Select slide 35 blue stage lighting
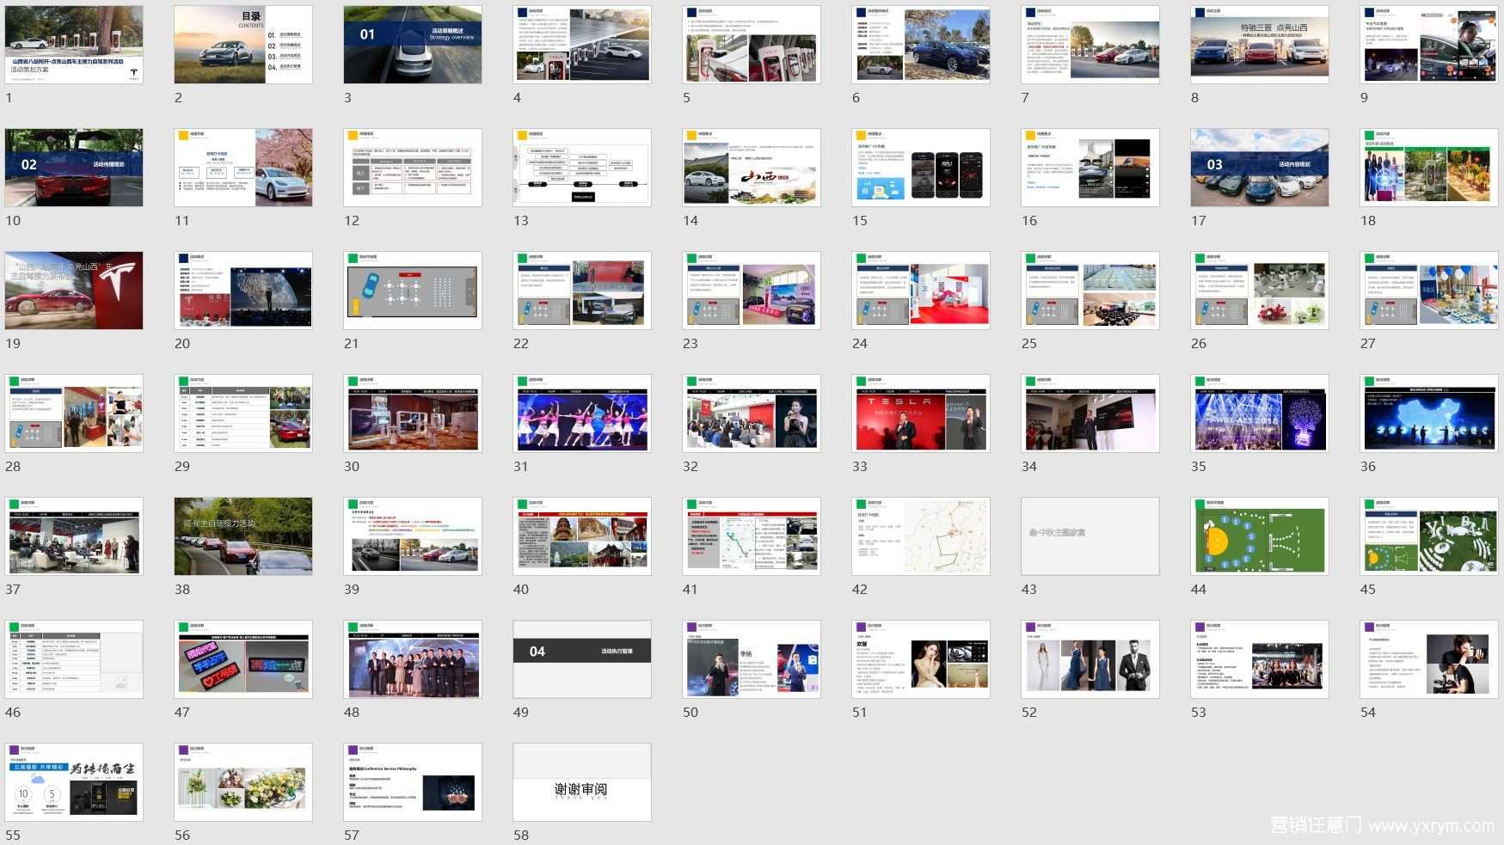1504x845 pixels. point(1260,413)
